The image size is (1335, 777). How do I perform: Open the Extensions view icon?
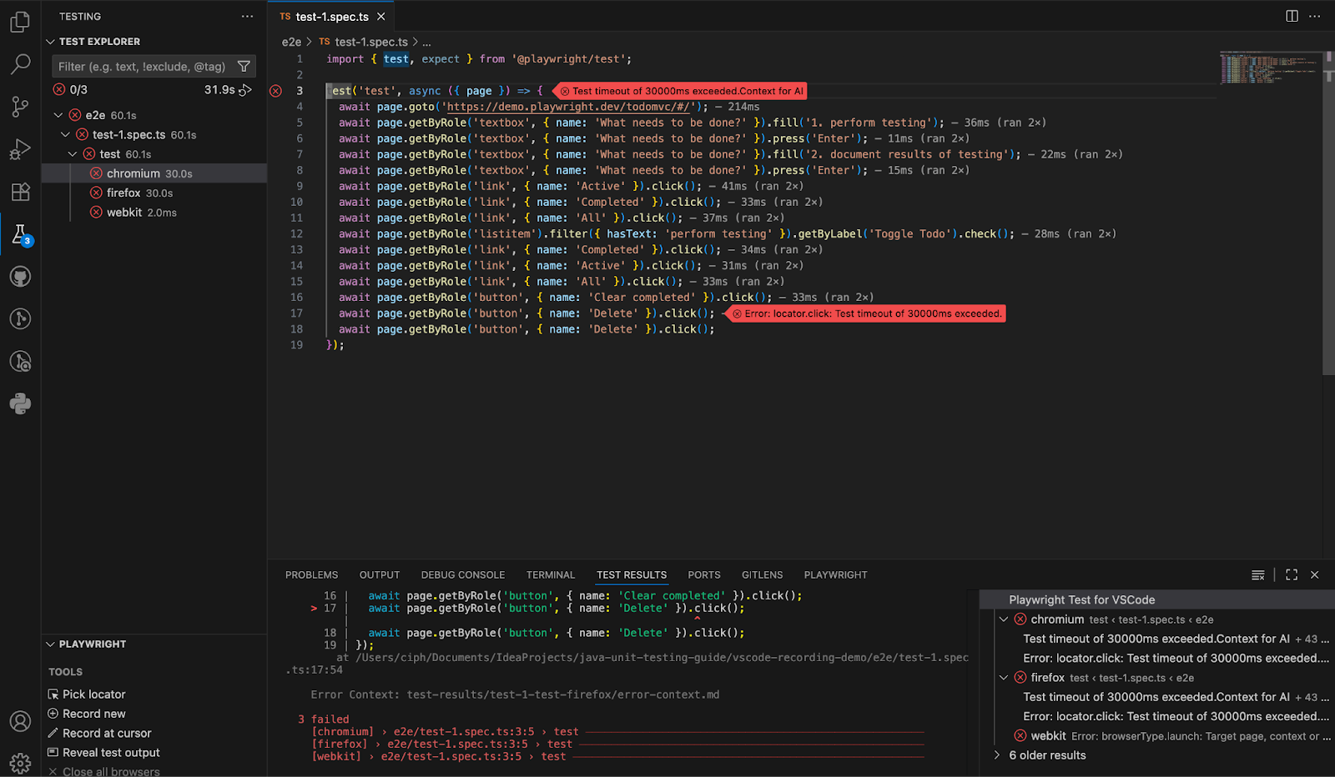(20, 192)
